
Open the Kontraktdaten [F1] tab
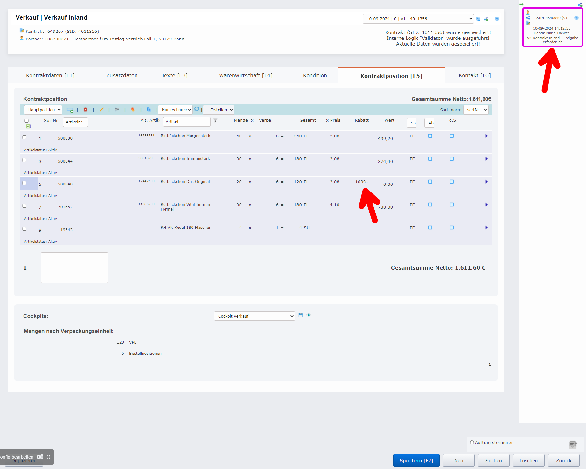(x=50, y=75)
